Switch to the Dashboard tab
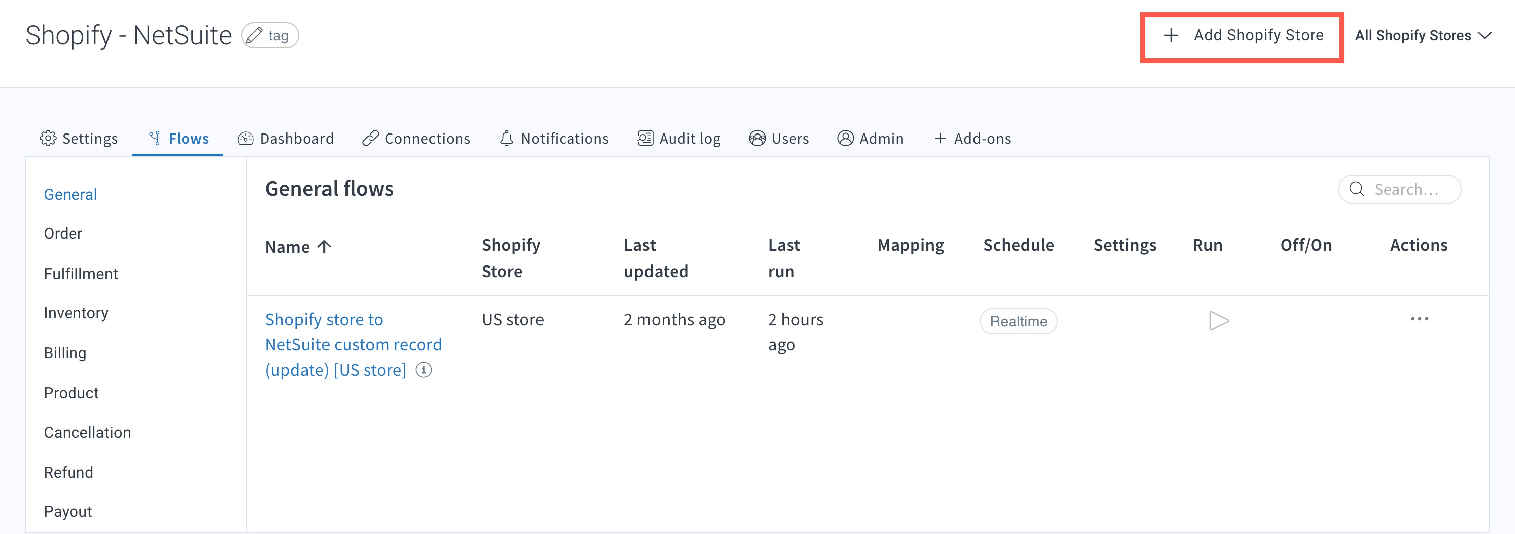The width and height of the screenshot is (1515, 534). [x=285, y=138]
